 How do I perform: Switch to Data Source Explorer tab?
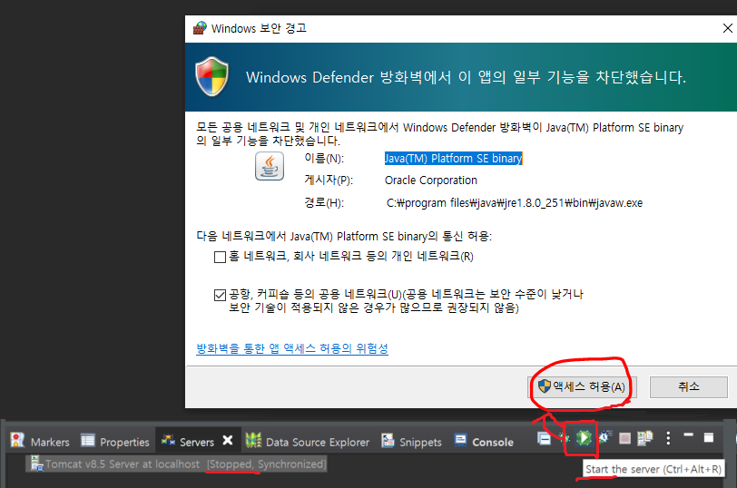click(x=308, y=441)
